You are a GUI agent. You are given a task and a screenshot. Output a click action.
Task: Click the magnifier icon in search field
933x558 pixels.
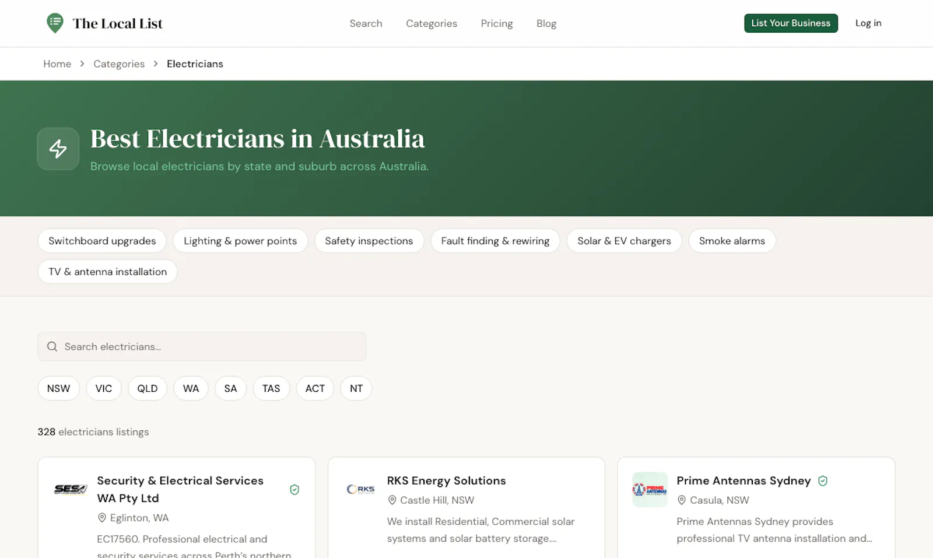point(52,346)
